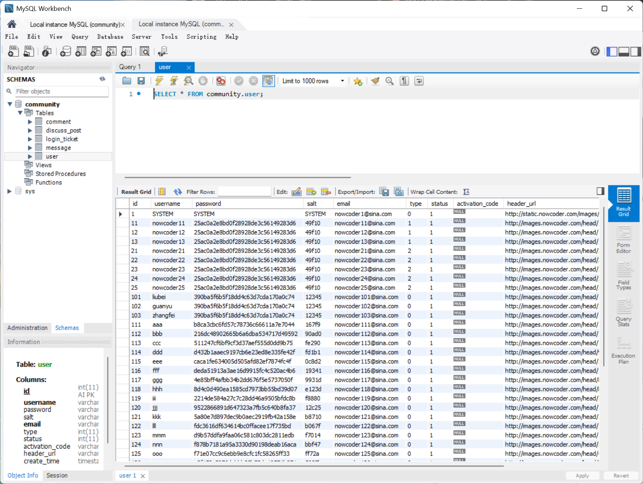Viewport: 643px width, 484px height.
Task: Open the Database menu
Action: click(x=110, y=37)
